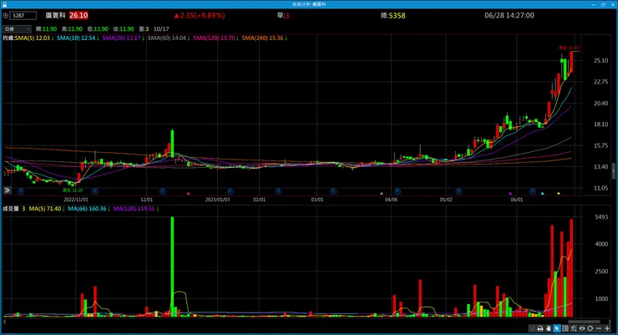Screen dimensions: 618x335
Task: Click the month marker right of 2023/01/03
Action: click(230, 191)
